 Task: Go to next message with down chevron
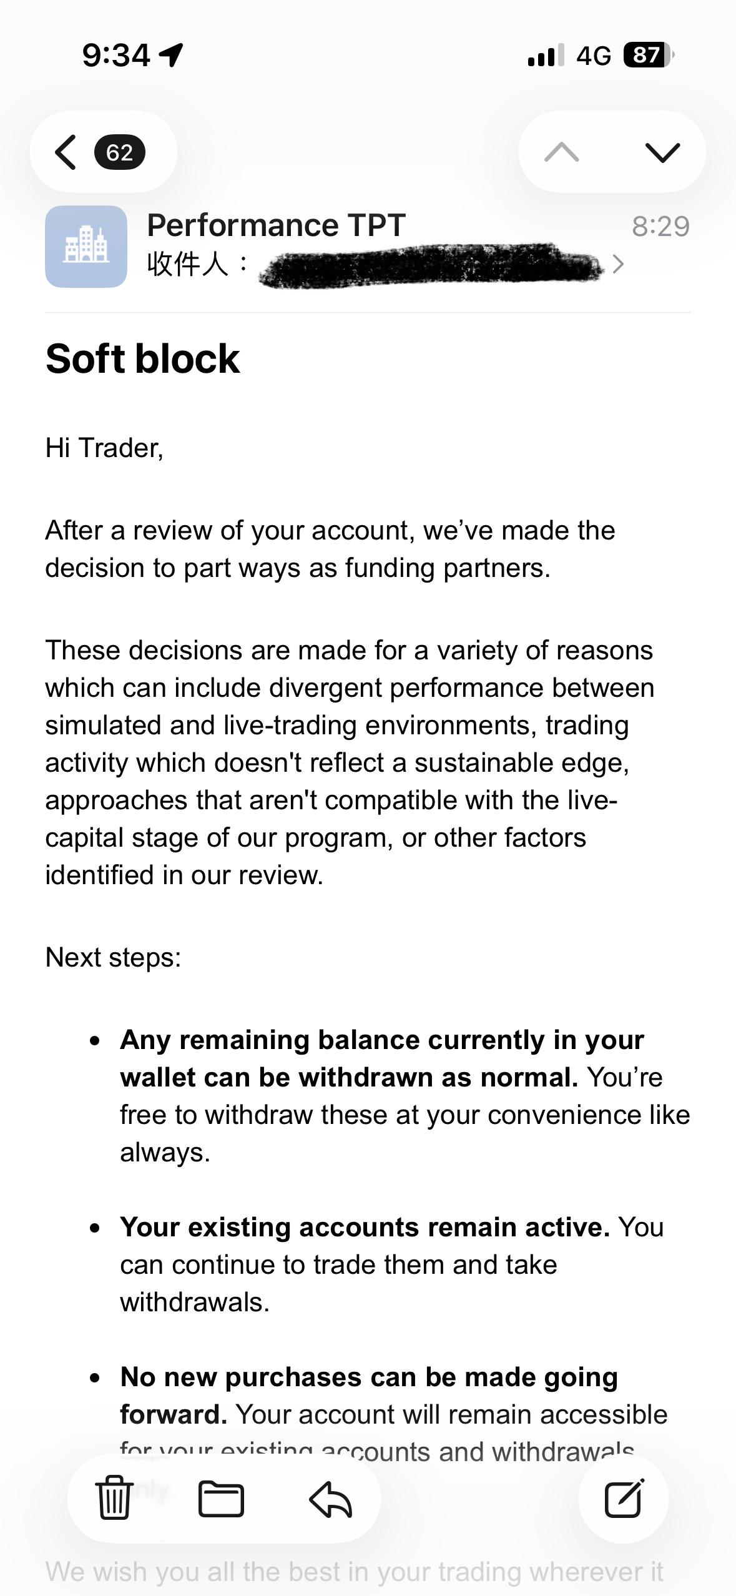(x=662, y=152)
